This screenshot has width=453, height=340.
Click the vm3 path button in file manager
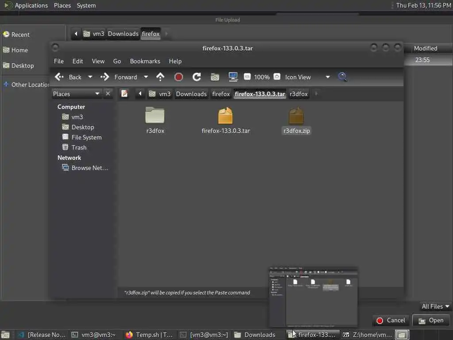click(160, 94)
